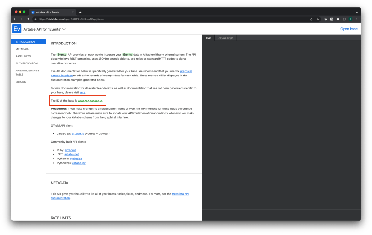Viewport: 372px width, 235px height.
Task: Open the airtable.net link
Action: (72, 154)
